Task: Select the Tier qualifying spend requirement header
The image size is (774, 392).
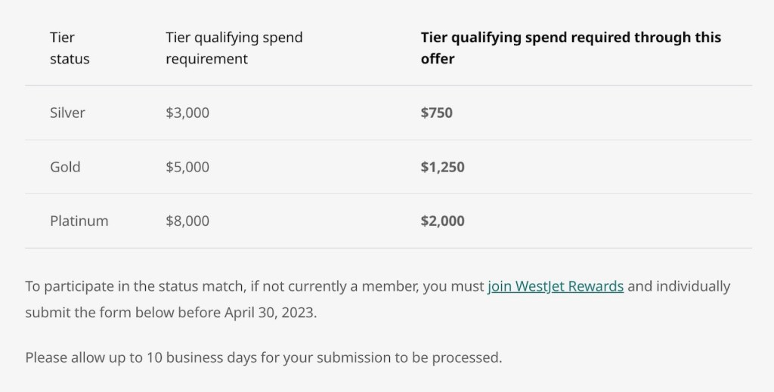Action: (x=234, y=48)
